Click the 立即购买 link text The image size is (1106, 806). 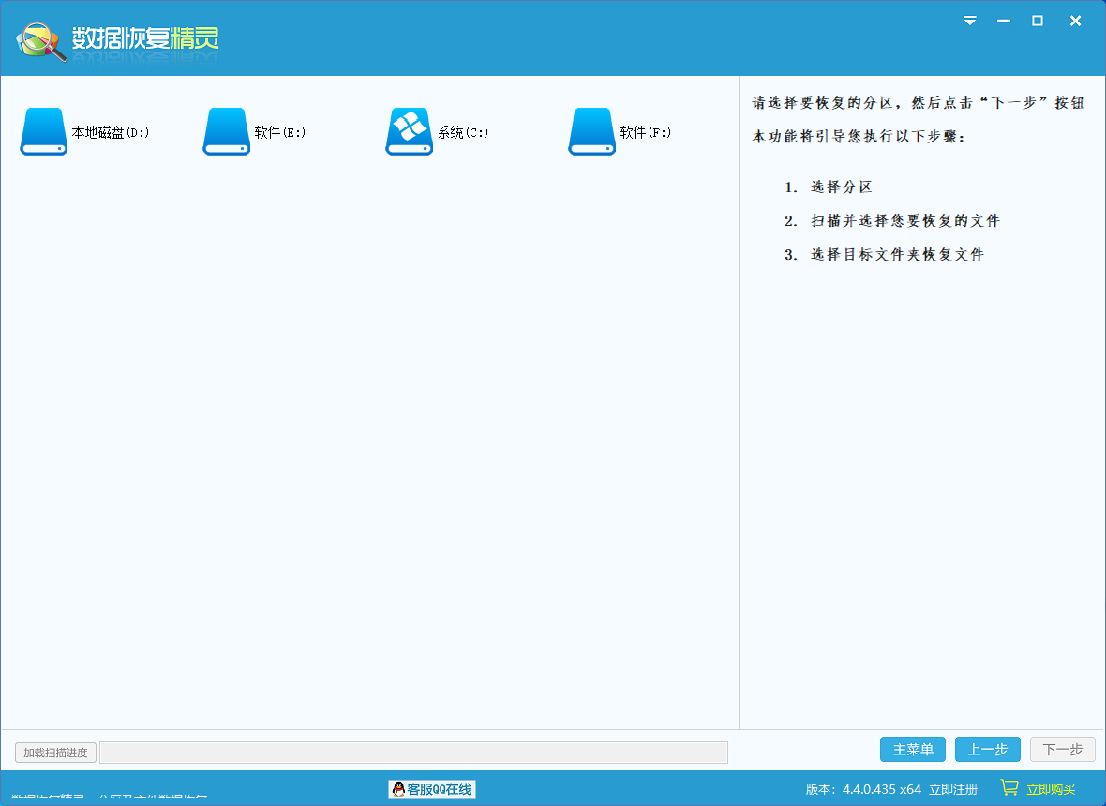(1051, 789)
